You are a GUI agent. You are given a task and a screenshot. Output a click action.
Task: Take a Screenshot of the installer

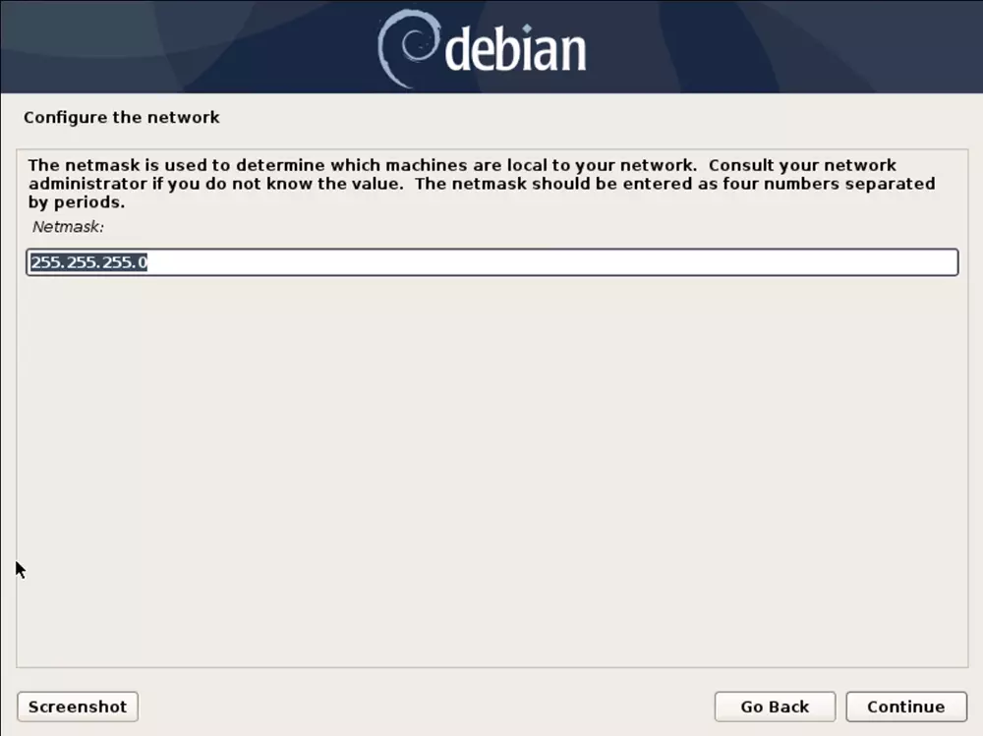coord(78,707)
